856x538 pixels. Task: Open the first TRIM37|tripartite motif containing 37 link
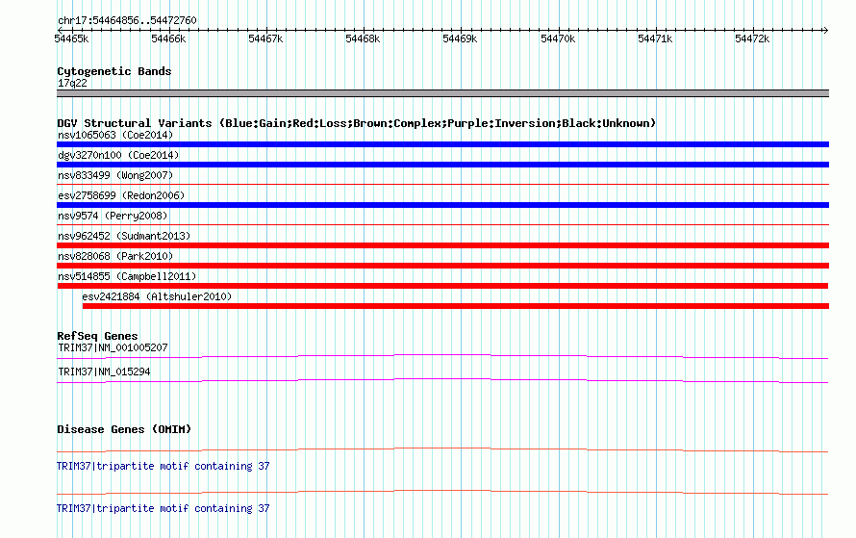pos(164,466)
